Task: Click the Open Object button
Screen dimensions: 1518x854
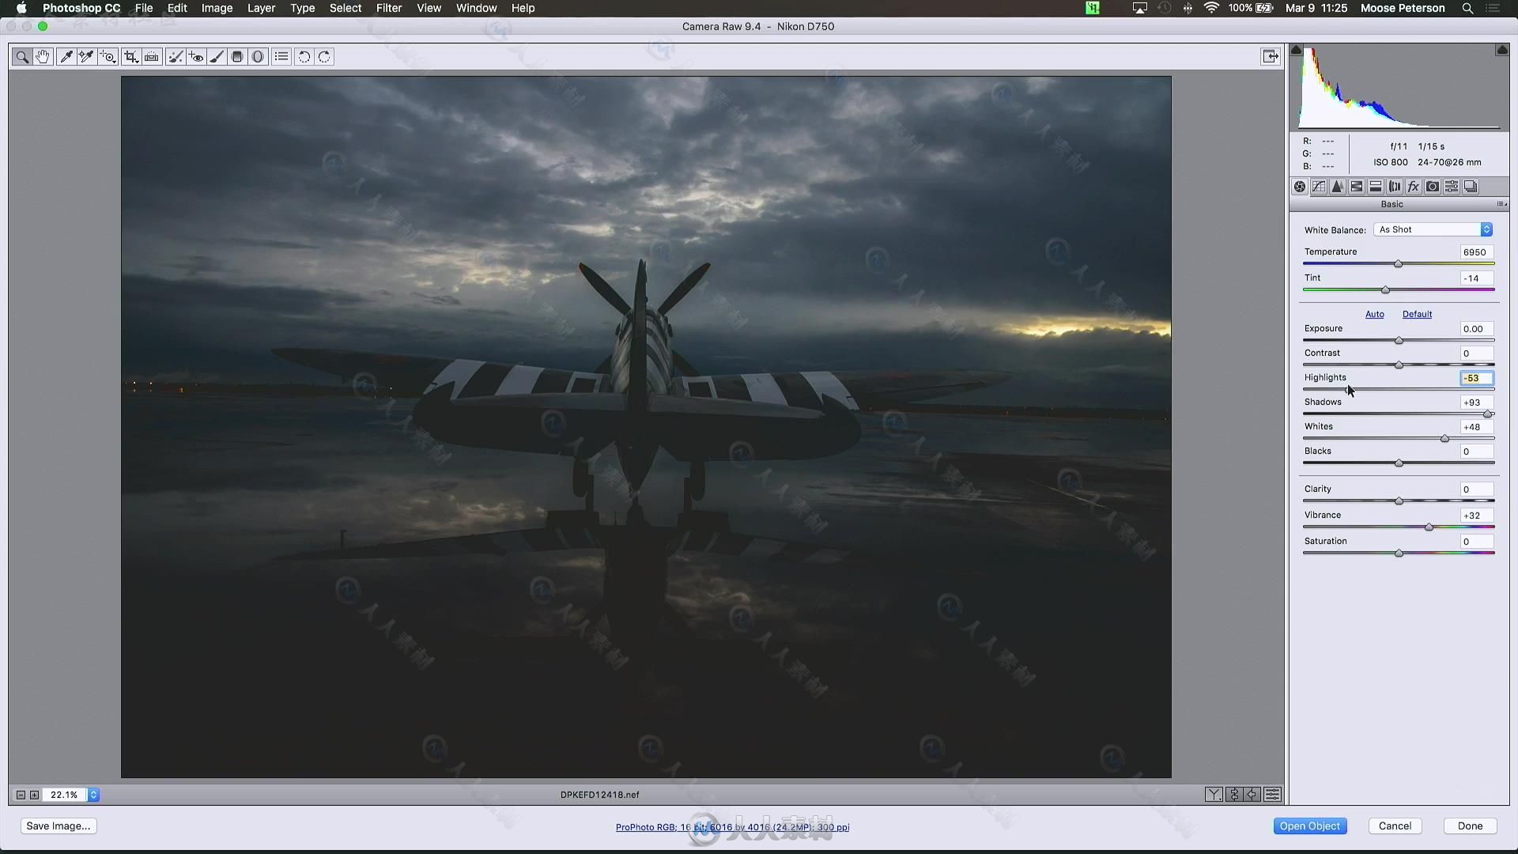Action: (x=1310, y=826)
